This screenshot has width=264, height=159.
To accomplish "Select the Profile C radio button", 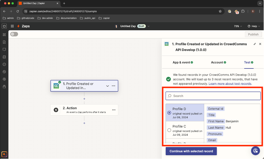I will point(169,130).
